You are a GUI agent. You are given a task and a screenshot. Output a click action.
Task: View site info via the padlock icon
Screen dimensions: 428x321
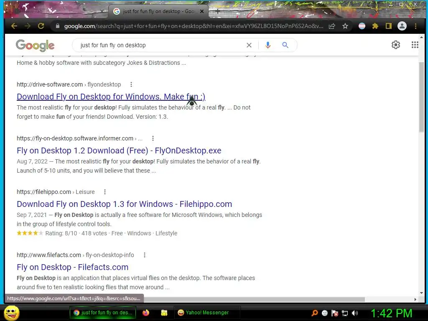click(x=57, y=26)
